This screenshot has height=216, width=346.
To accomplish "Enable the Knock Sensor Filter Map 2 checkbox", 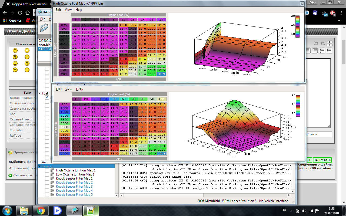I will [x=47, y=183].
